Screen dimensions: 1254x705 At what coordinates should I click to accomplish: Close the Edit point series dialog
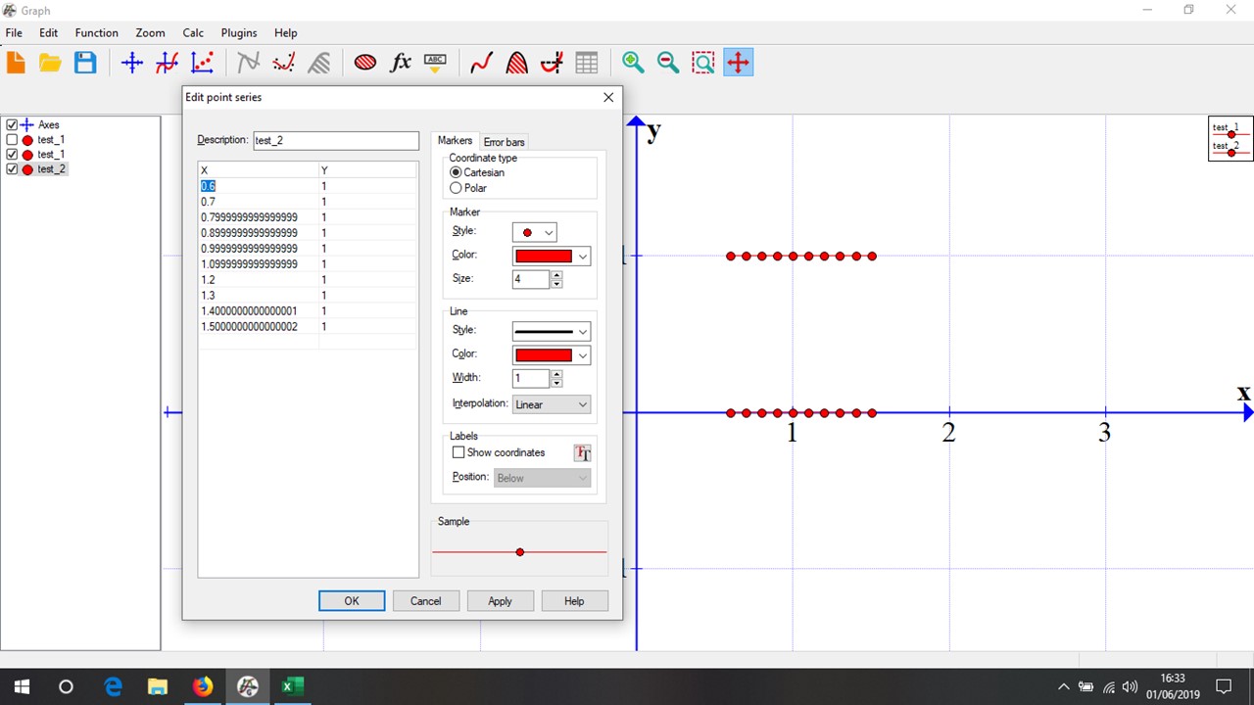click(608, 97)
